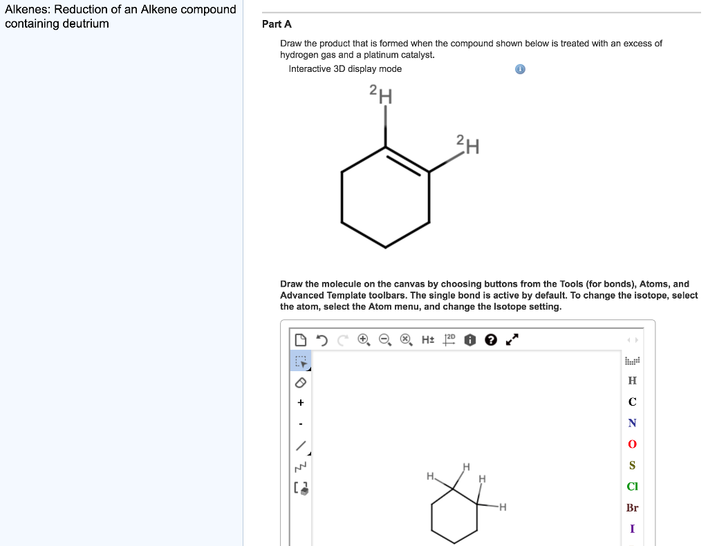Undo the last drawing action
The width and height of the screenshot is (708, 546).
point(322,339)
